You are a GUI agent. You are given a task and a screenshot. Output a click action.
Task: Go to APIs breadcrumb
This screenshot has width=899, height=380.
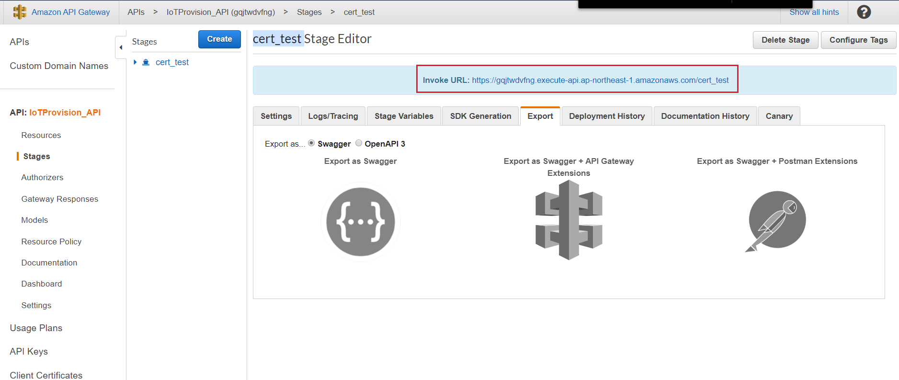click(136, 12)
